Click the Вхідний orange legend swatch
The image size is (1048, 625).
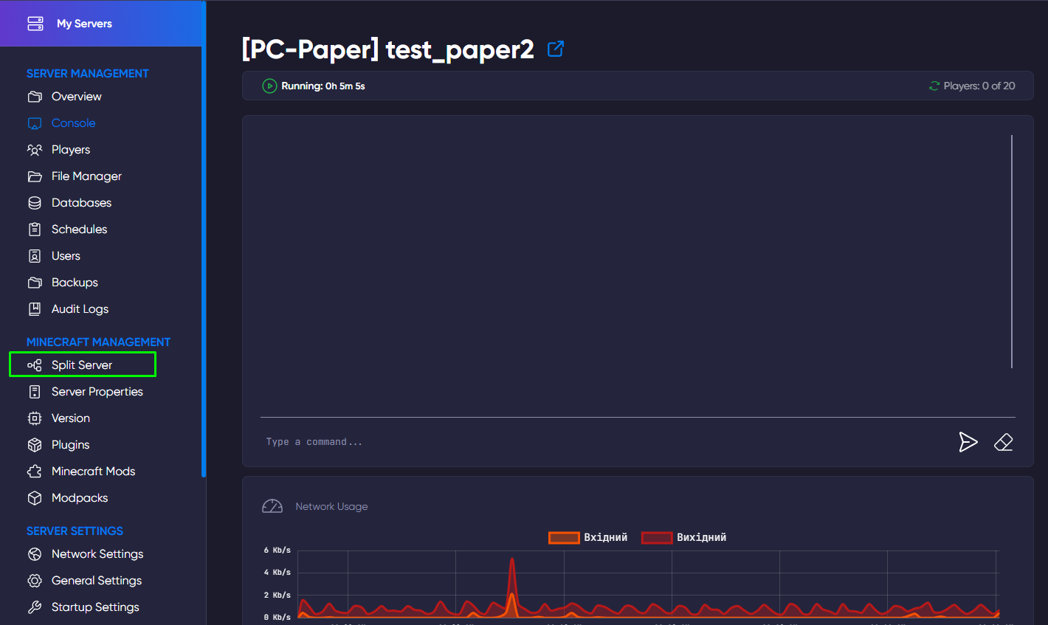[x=564, y=537]
